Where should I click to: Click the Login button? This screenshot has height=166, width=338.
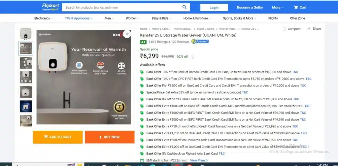point(214,7)
